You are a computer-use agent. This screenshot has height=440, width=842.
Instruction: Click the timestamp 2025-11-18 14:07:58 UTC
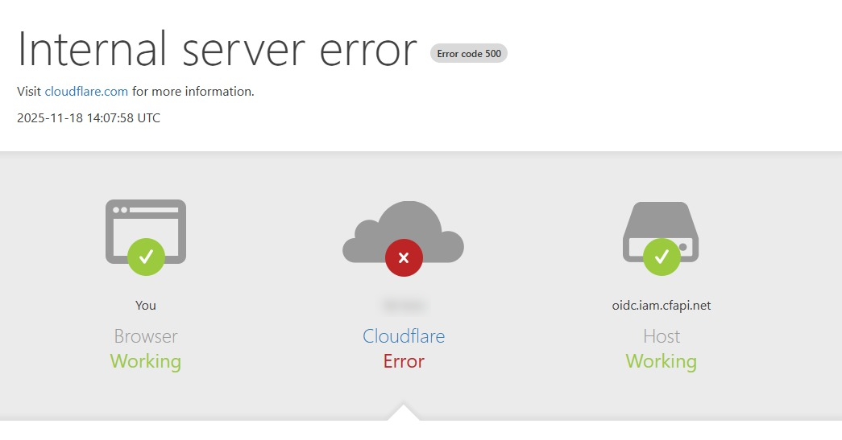(x=89, y=118)
